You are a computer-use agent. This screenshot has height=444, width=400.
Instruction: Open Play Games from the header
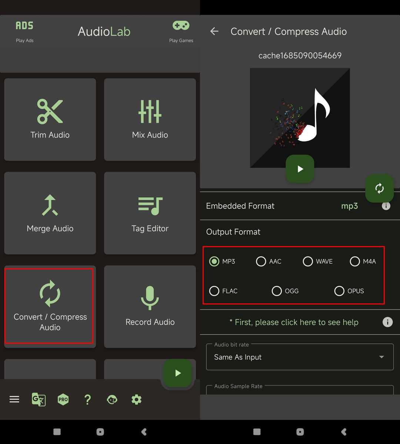tap(181, 31)
